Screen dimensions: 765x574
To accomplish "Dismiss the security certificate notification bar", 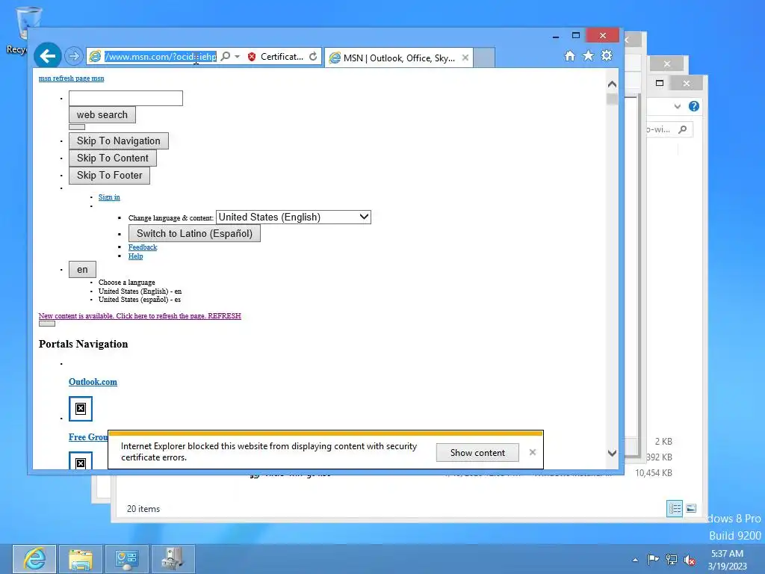I will [533, 452].
